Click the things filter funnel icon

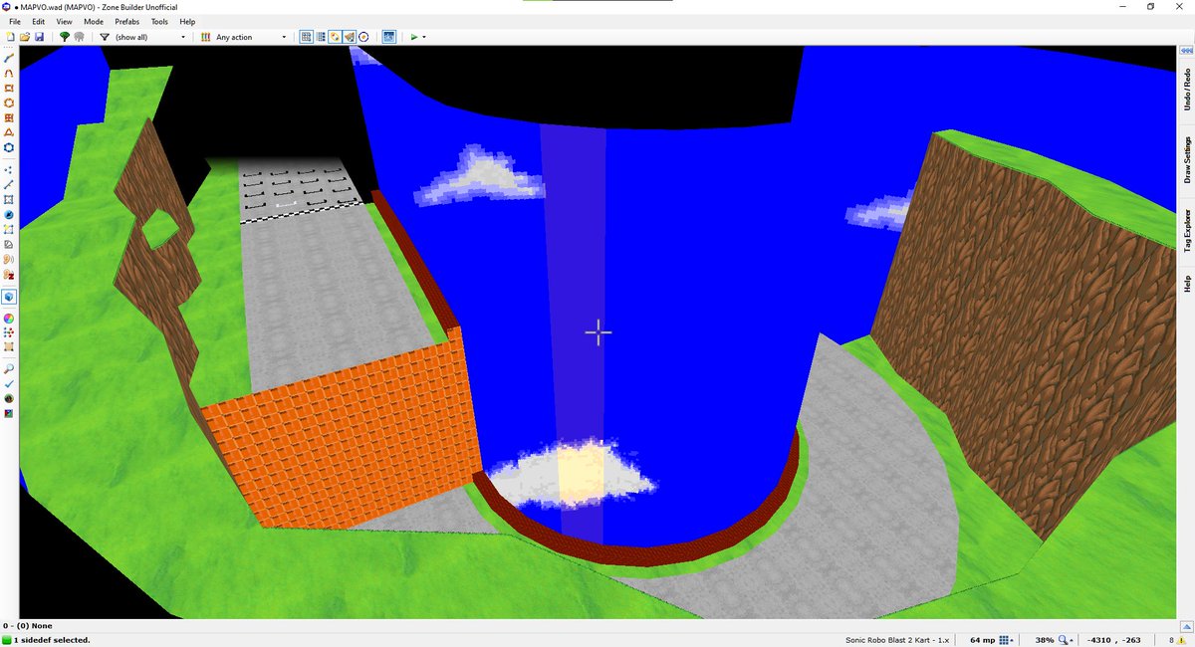tap(105, 37)
